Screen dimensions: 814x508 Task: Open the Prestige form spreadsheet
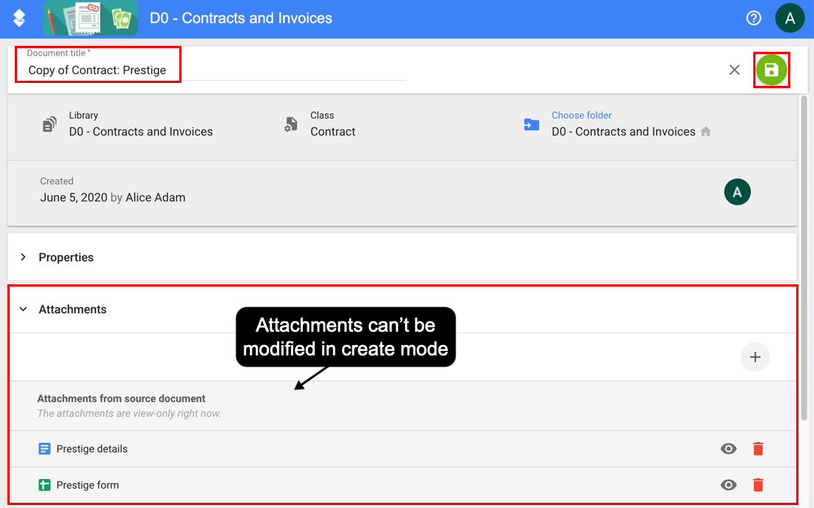pyautogui.click(x=87, y=485)
